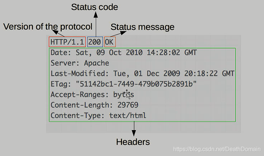Select the "Status code" label at top
This screenshot has width=264, height=156.
(94, 7)
